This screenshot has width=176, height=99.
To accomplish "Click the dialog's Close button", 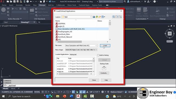I will (94, 80).
